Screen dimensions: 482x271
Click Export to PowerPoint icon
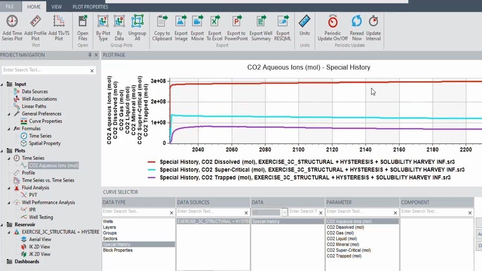click(236, 21)
